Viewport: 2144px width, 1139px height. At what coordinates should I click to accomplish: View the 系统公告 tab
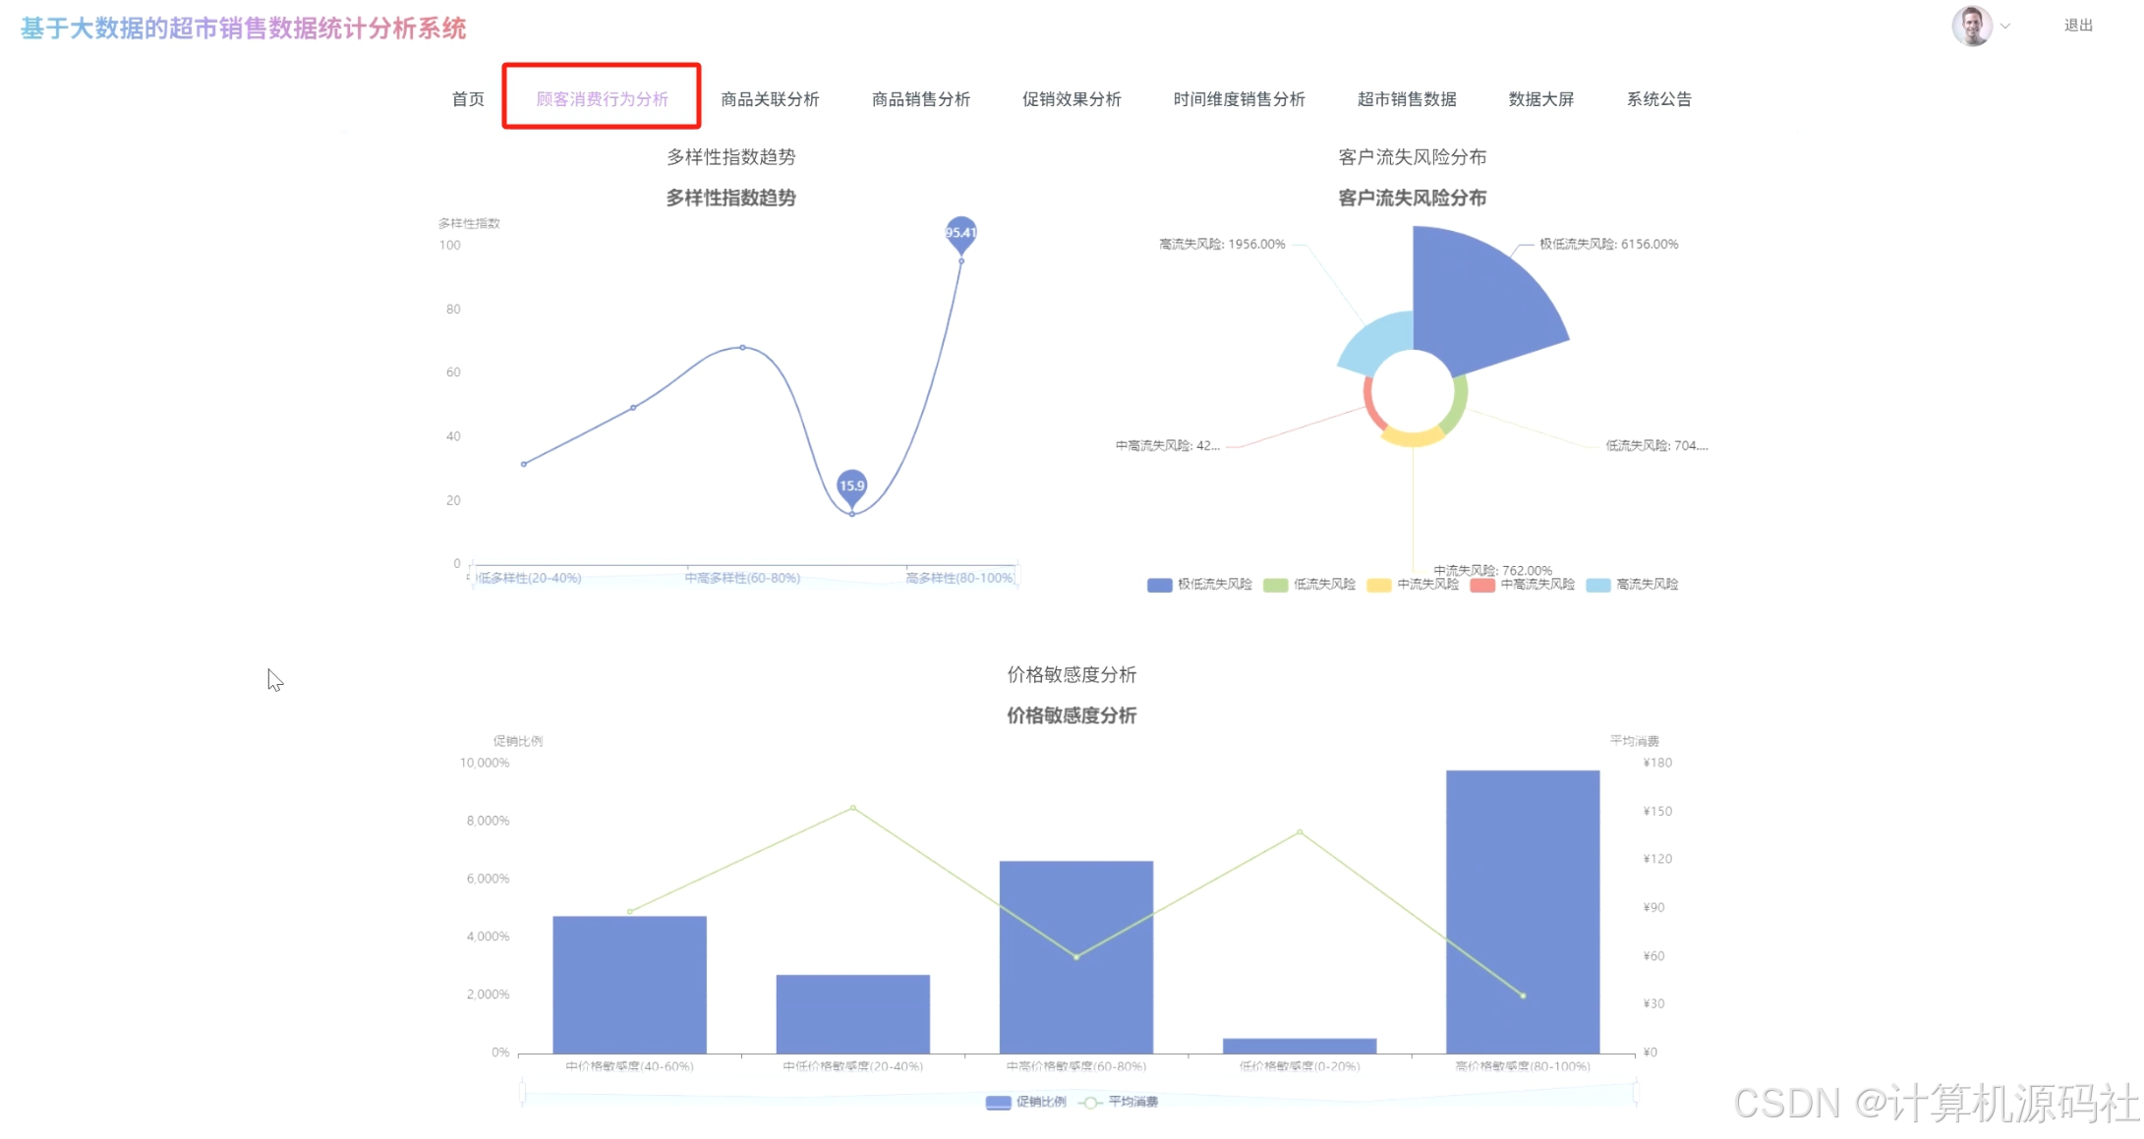[1659, 99]
